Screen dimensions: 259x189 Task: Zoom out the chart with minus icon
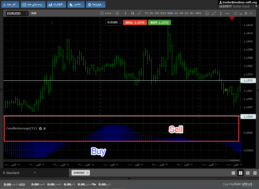102,13
